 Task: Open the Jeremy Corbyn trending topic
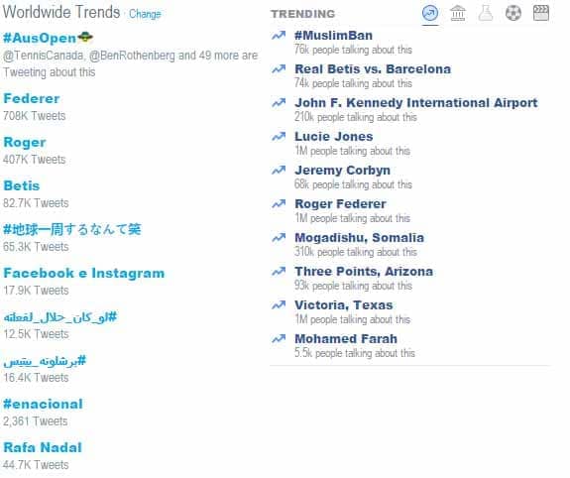pos(343,170)
